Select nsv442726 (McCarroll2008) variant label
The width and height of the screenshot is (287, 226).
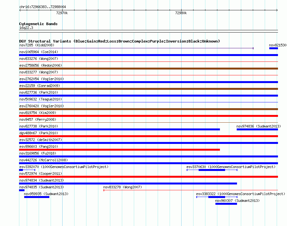44,160
